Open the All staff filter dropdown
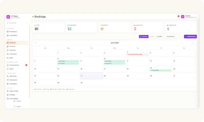This screenshot has height=122, width=204. tap(160, 36)
